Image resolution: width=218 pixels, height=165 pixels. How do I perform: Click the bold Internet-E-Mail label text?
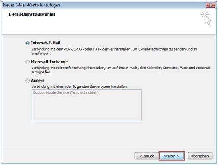(x=45, y=43)
